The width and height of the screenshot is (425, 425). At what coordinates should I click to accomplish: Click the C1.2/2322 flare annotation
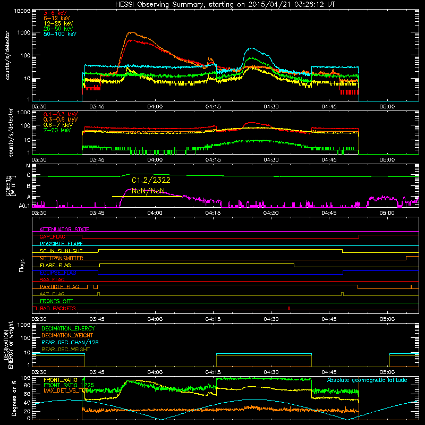(x=151, y=180)
